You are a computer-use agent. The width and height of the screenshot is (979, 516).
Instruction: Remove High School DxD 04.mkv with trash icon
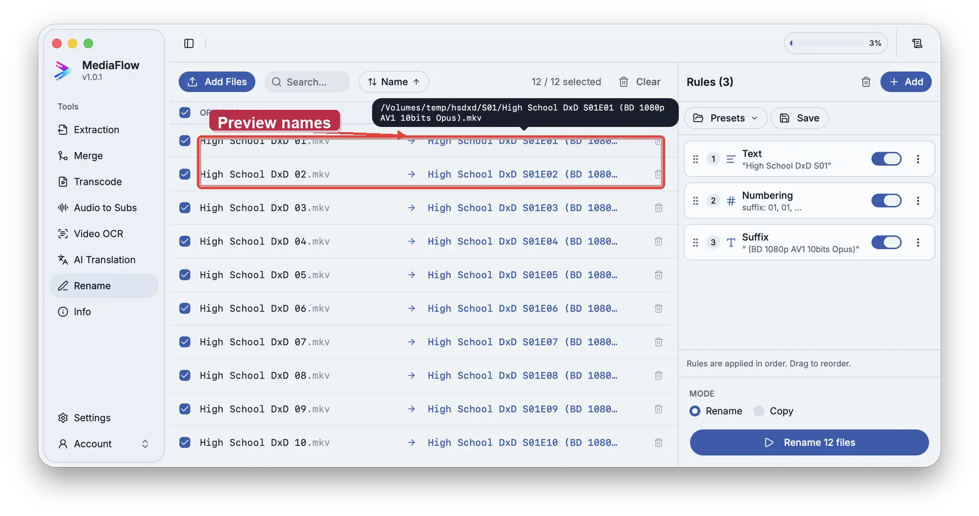click(x=658, y=241)
